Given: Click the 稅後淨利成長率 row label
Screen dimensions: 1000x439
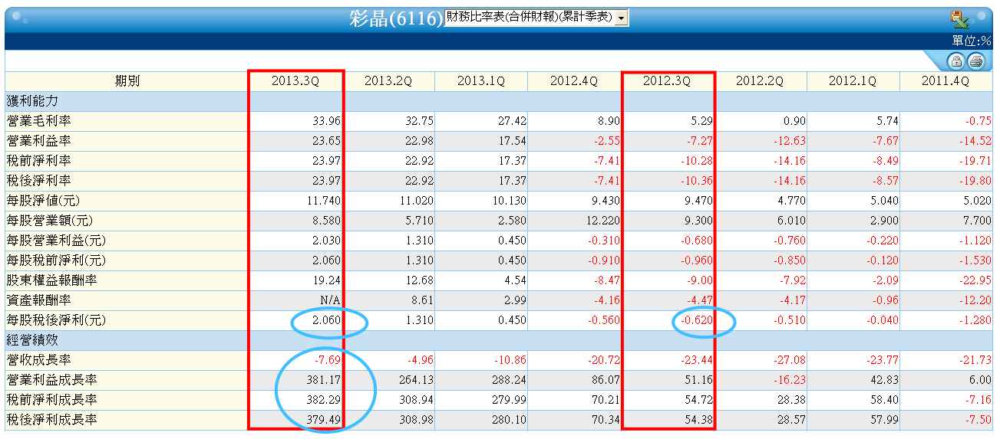Looking at the screenshot, I should click(x=51, y=419).
